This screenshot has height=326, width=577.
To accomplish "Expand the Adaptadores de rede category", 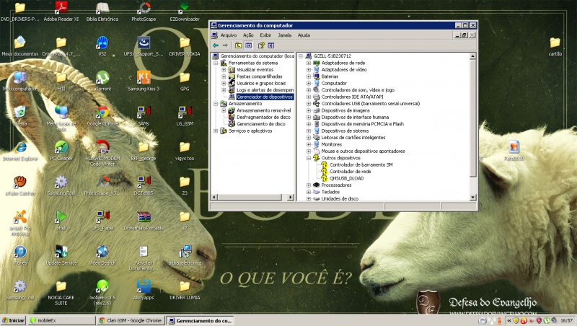I will (x=309, y=63).
